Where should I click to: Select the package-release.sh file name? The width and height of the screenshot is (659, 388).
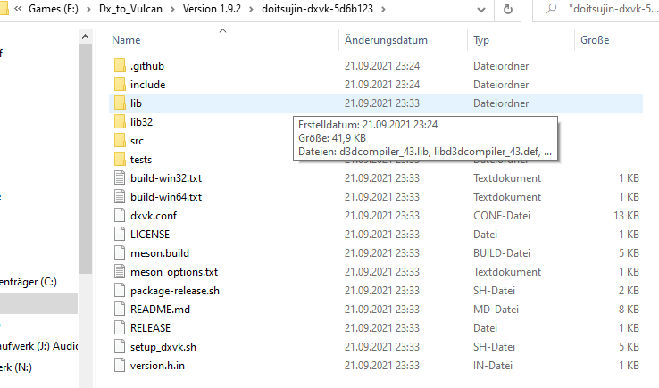click(175, 291)
